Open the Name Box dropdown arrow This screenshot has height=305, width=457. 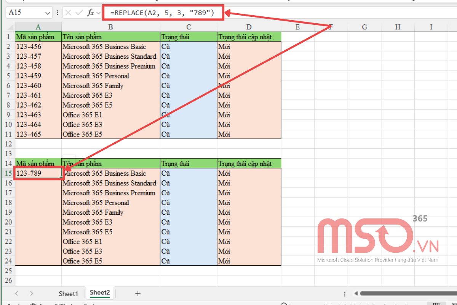[48, 13]
